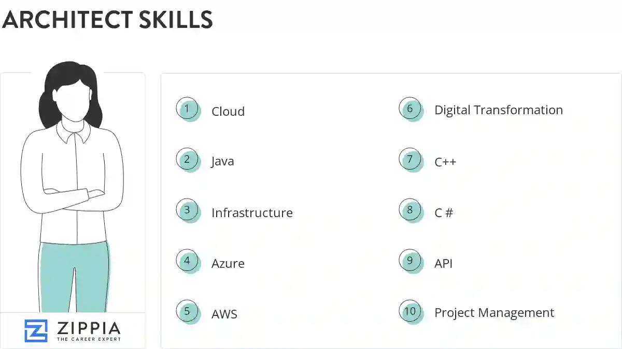
Task: Select the Azure skill text
Action: [x=228, y=264]
